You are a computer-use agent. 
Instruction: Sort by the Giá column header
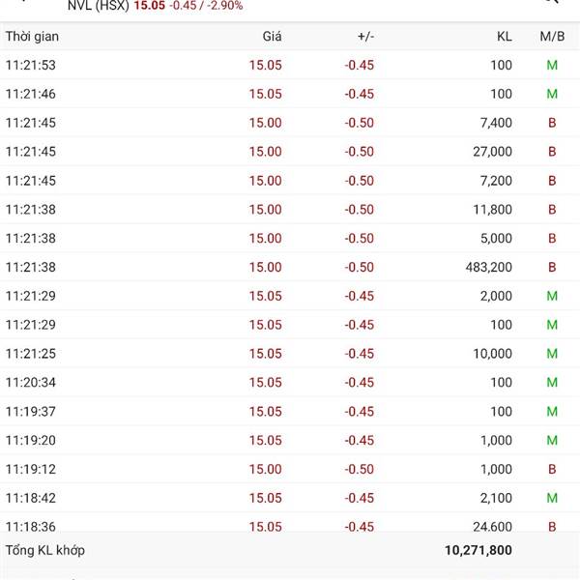pos(272,36)
